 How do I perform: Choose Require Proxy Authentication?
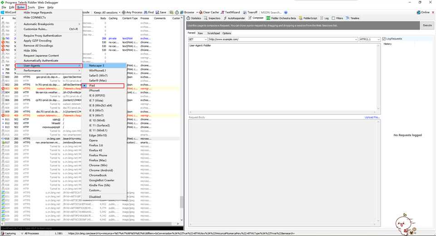49,35
